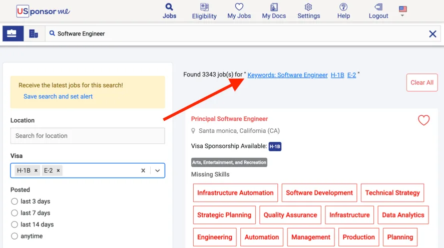Go to My Jobs
This screenshot has height=248, width=444.
[x=239, y=11]
